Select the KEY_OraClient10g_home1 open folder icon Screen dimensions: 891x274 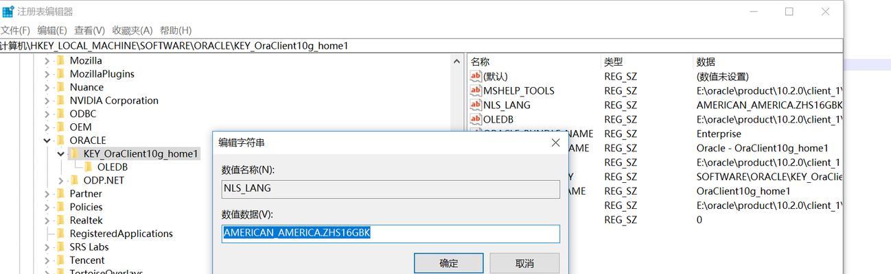[x=74, y=153]
